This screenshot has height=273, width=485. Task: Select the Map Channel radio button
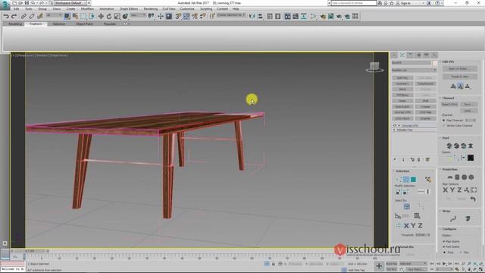coord(444,120)
